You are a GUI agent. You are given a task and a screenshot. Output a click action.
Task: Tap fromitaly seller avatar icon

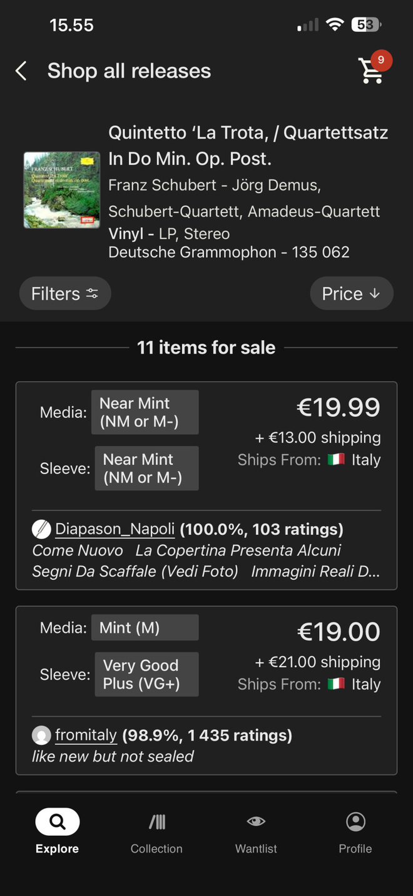[41, 735]
